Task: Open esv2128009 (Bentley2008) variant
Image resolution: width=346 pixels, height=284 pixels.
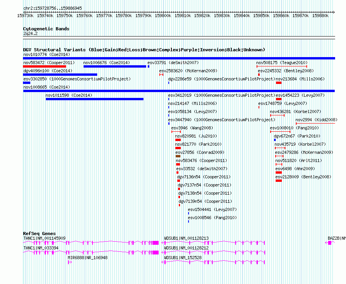Action: pyautogui.click(x=303, y=177)
